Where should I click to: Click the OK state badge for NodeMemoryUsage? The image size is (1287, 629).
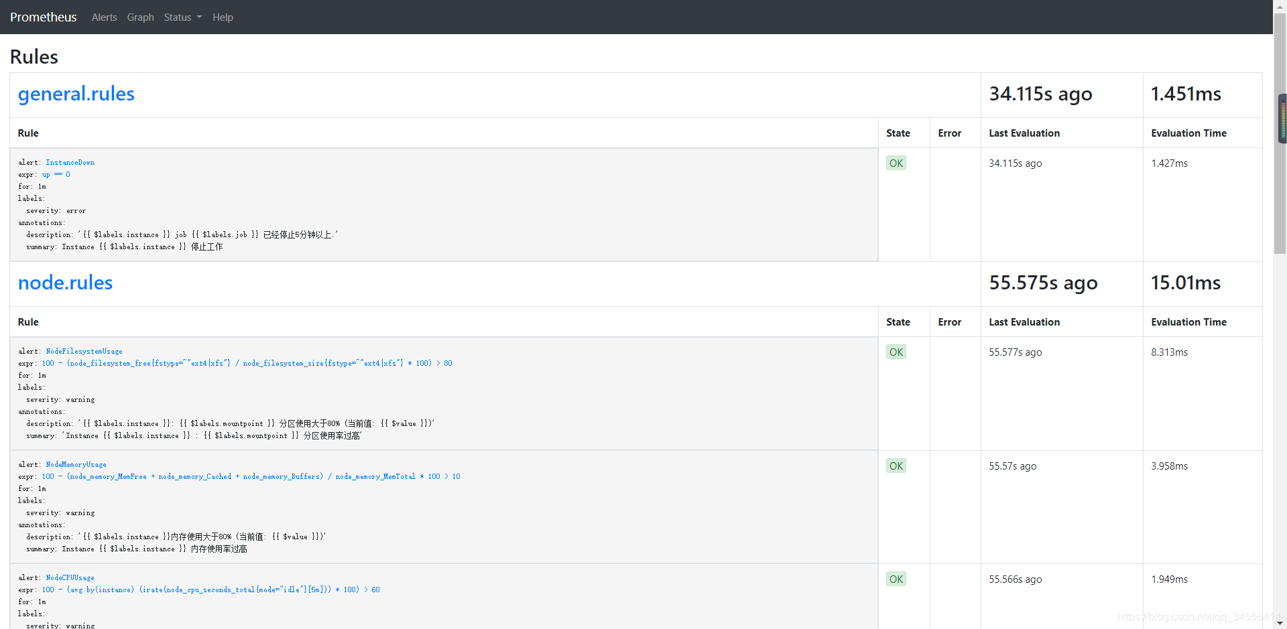(896, 466)
